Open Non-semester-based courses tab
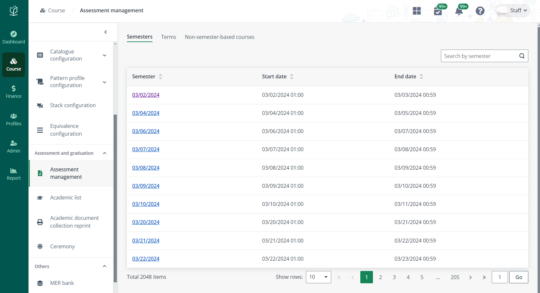Image resolution: width=540 pixels, height=293 pixels. (x=219, y=37)
